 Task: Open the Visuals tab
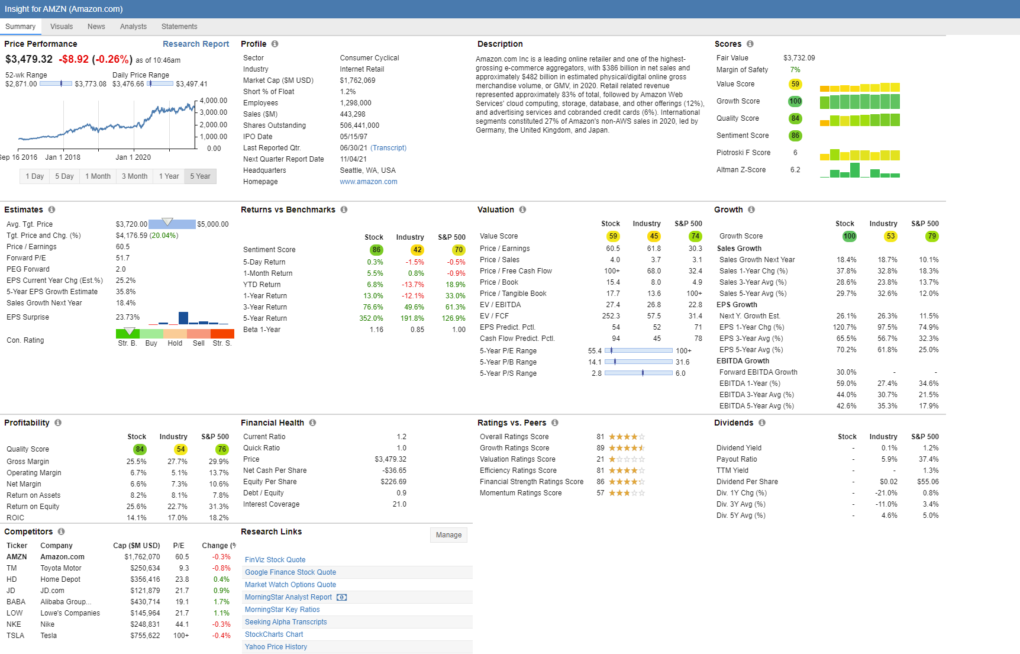click(62, 27)
